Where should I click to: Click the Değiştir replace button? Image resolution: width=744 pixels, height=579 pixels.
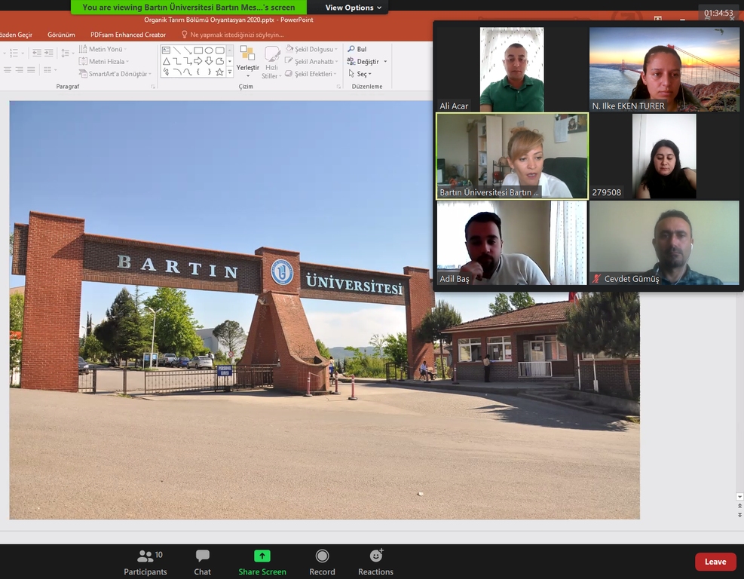(x=363, y=61)
